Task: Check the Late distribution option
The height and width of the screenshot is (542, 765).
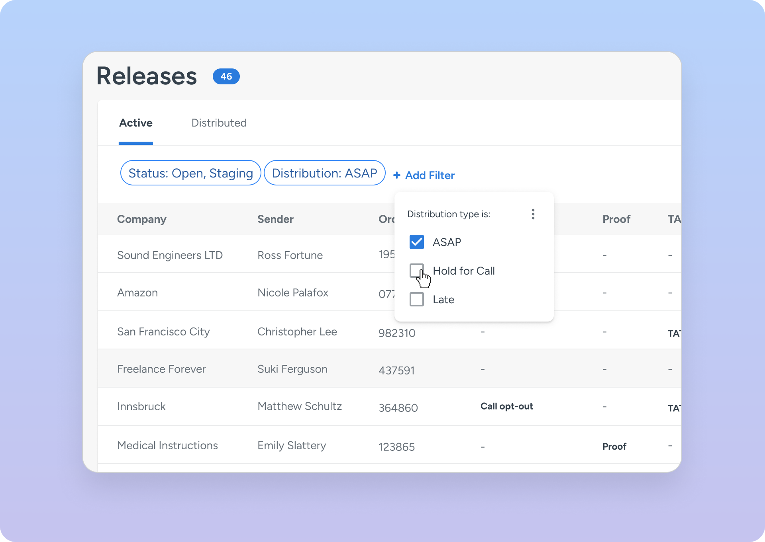Action: (x=416, y=299)
